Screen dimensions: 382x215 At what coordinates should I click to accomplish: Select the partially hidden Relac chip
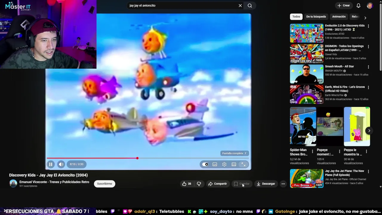click(x=355, y=17)
